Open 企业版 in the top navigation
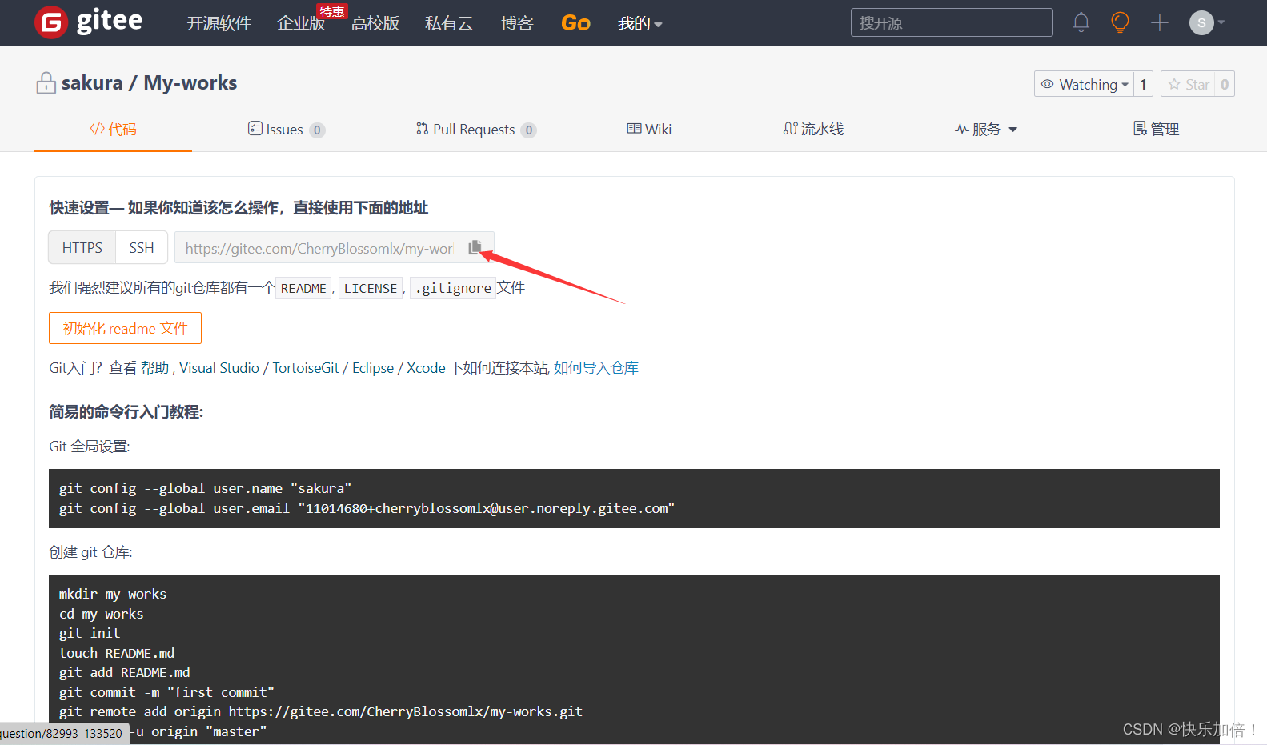The image size is (1267, 745). (301, 23)
